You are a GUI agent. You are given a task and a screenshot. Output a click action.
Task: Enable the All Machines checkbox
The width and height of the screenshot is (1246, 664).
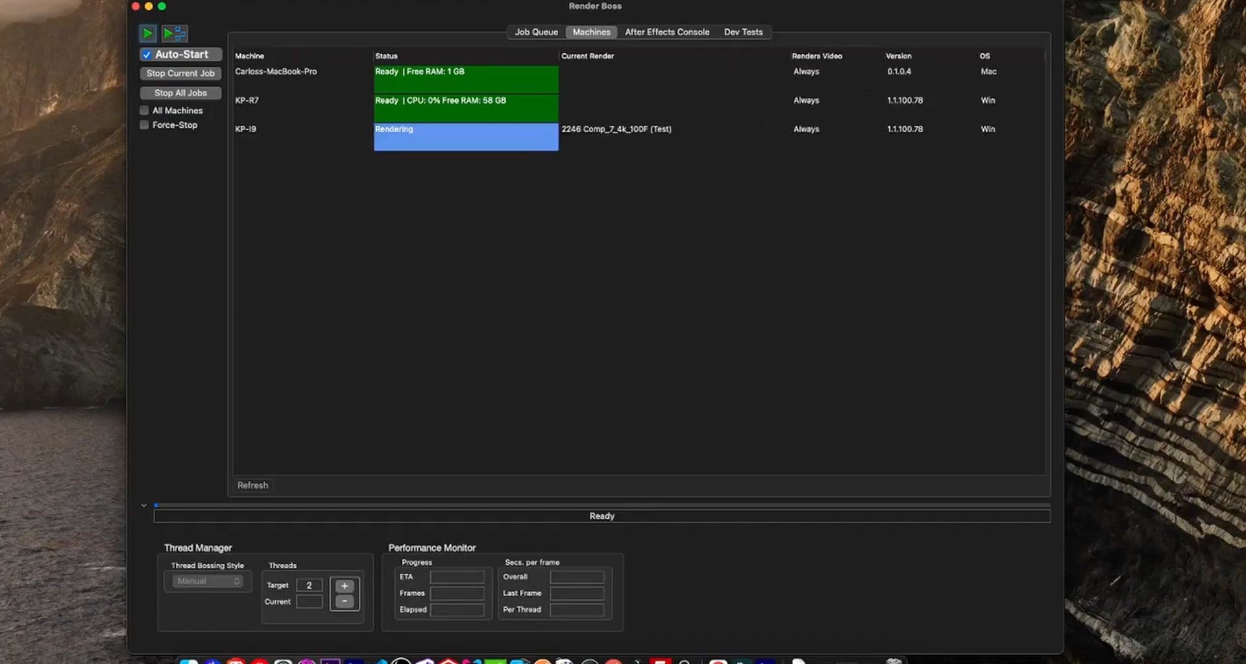145,111
